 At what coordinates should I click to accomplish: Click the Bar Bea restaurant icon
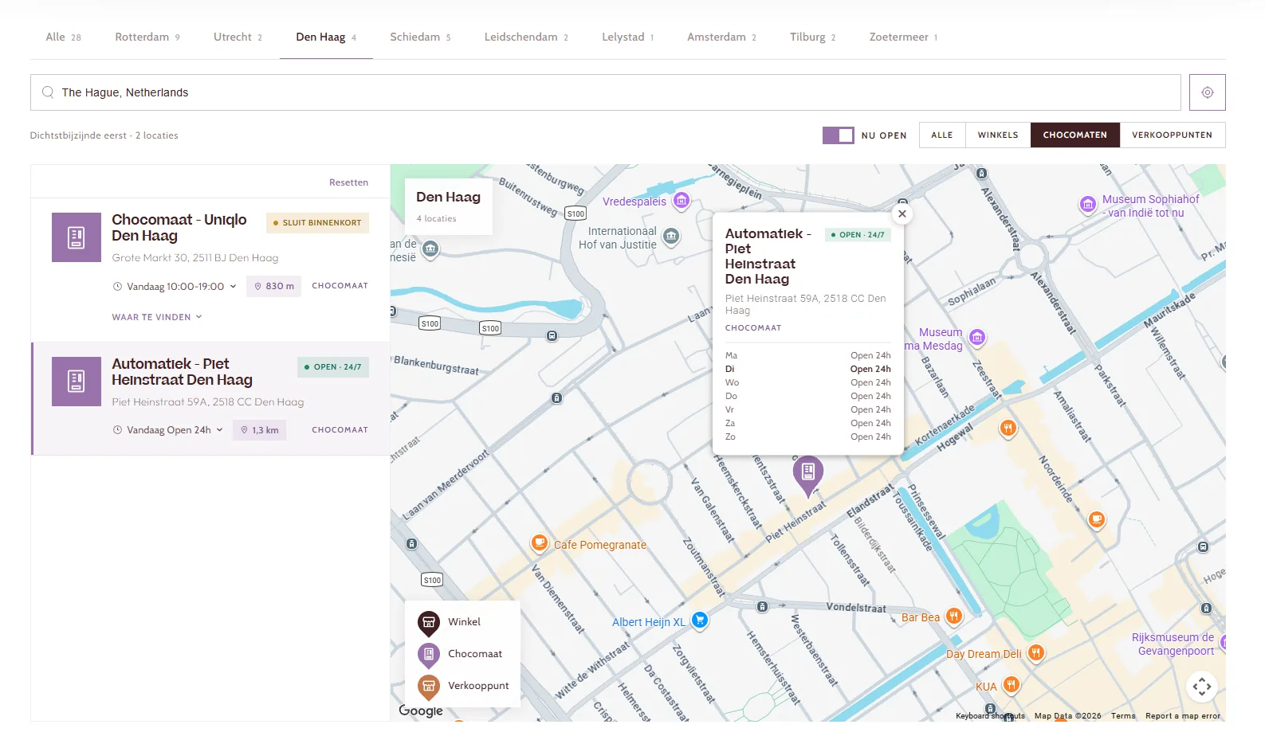(x=953, y=616)
